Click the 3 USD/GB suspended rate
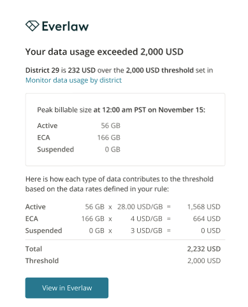Screen dimensions: 248x307 coord(147,231)
